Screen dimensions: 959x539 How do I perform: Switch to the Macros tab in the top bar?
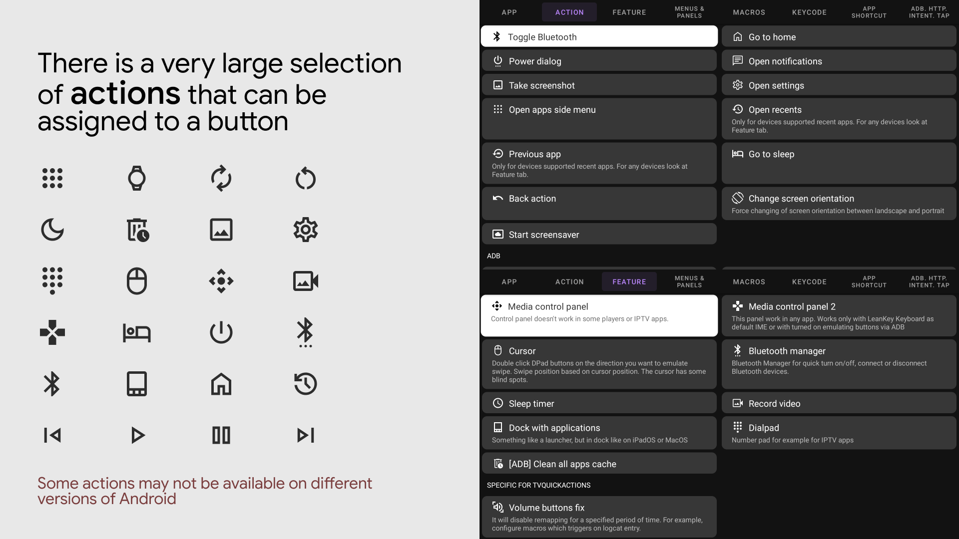click(749, 12)
